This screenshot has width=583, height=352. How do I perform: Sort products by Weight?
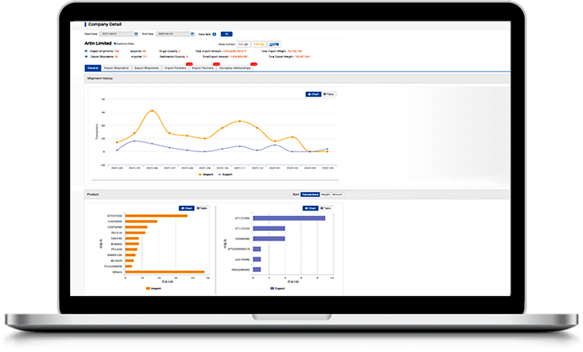point(326,194)
